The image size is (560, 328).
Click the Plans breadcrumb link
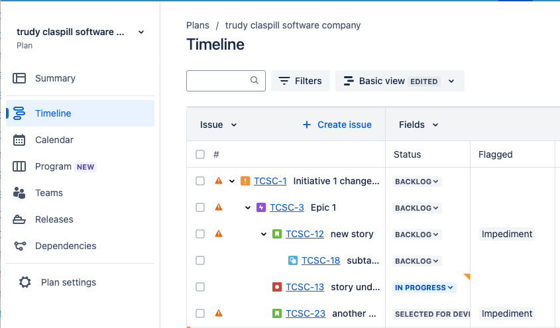(197, 25)
